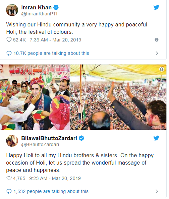
Task: Open @BBhuttoZardari handle link
Action: pyautogui.click(x=40, y=144)
